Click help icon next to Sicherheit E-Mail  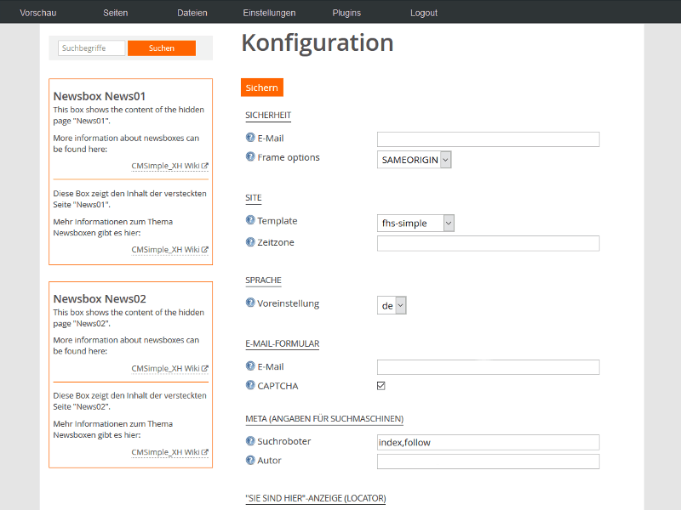(x=250, y=138)
